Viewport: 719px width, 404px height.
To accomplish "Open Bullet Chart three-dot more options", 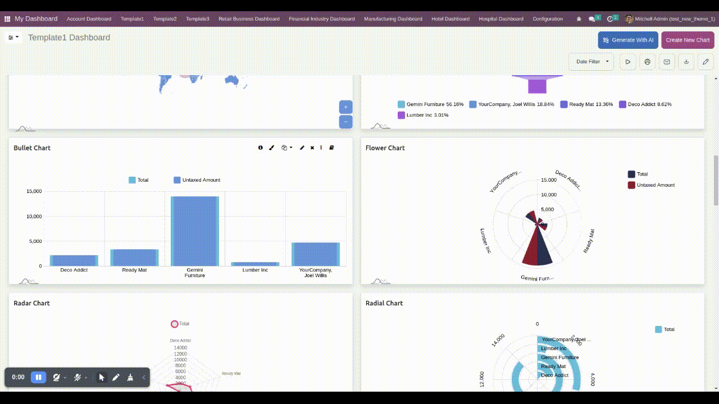I will 321,148.
